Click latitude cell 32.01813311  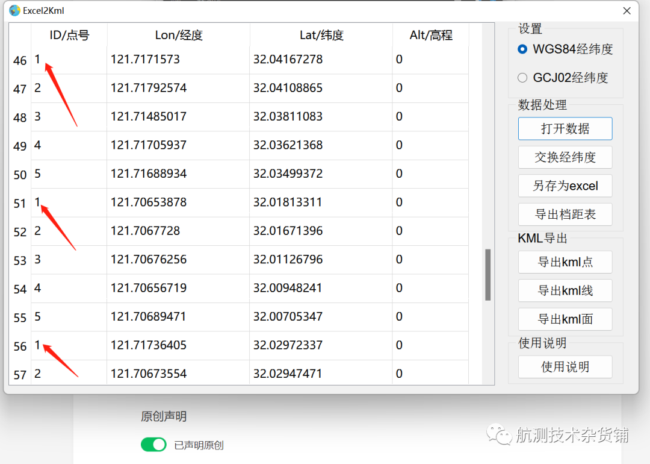click(x=288, y=202)
